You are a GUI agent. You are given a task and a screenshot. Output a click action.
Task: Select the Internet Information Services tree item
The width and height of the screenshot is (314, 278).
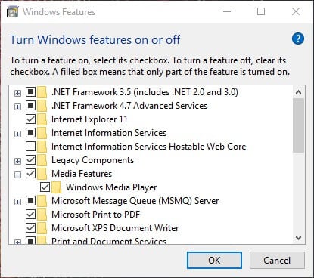(x=109, y=133)
